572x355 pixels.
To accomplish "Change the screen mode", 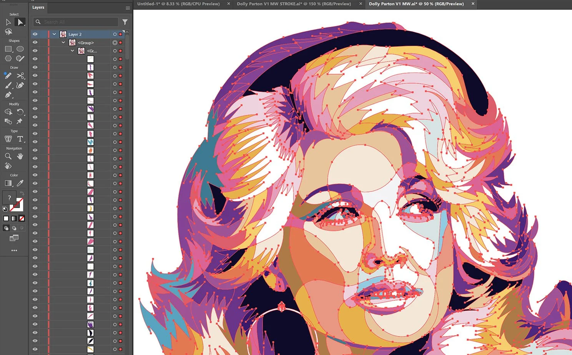I will click(14, 238).
